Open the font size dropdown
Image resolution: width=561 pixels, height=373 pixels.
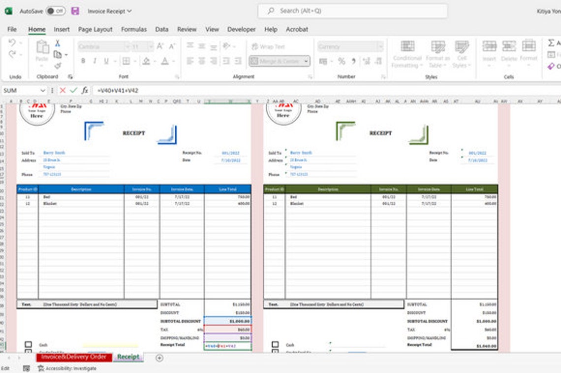(151, 47)
